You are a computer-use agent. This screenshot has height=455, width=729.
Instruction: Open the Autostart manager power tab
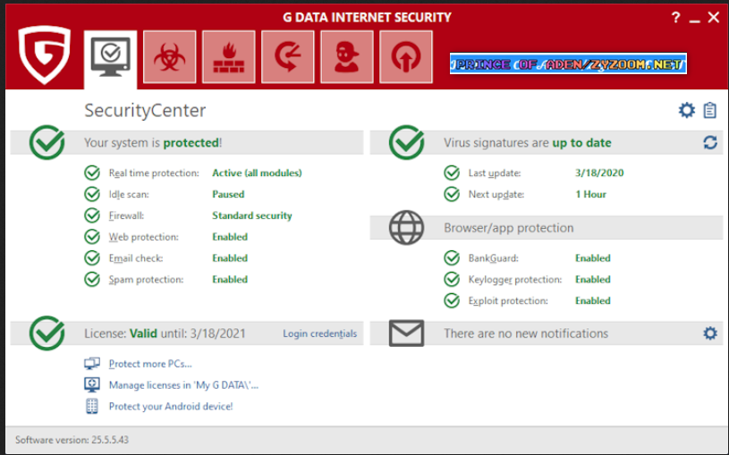point(406,56)
